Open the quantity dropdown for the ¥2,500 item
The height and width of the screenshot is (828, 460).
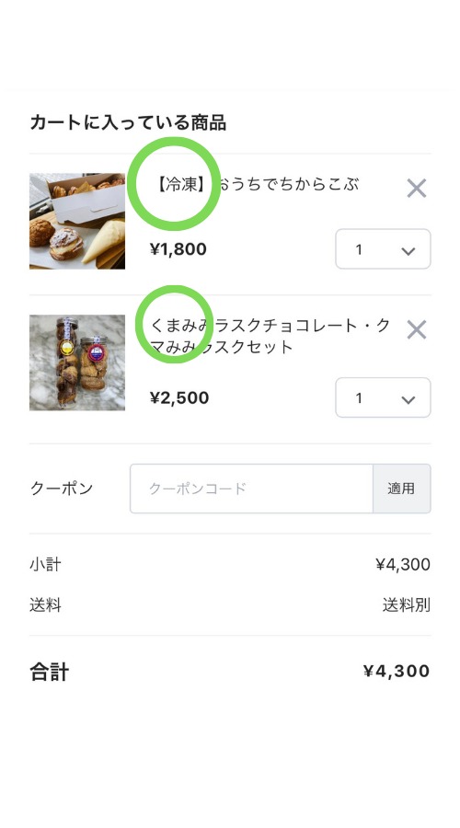[383, 397]
